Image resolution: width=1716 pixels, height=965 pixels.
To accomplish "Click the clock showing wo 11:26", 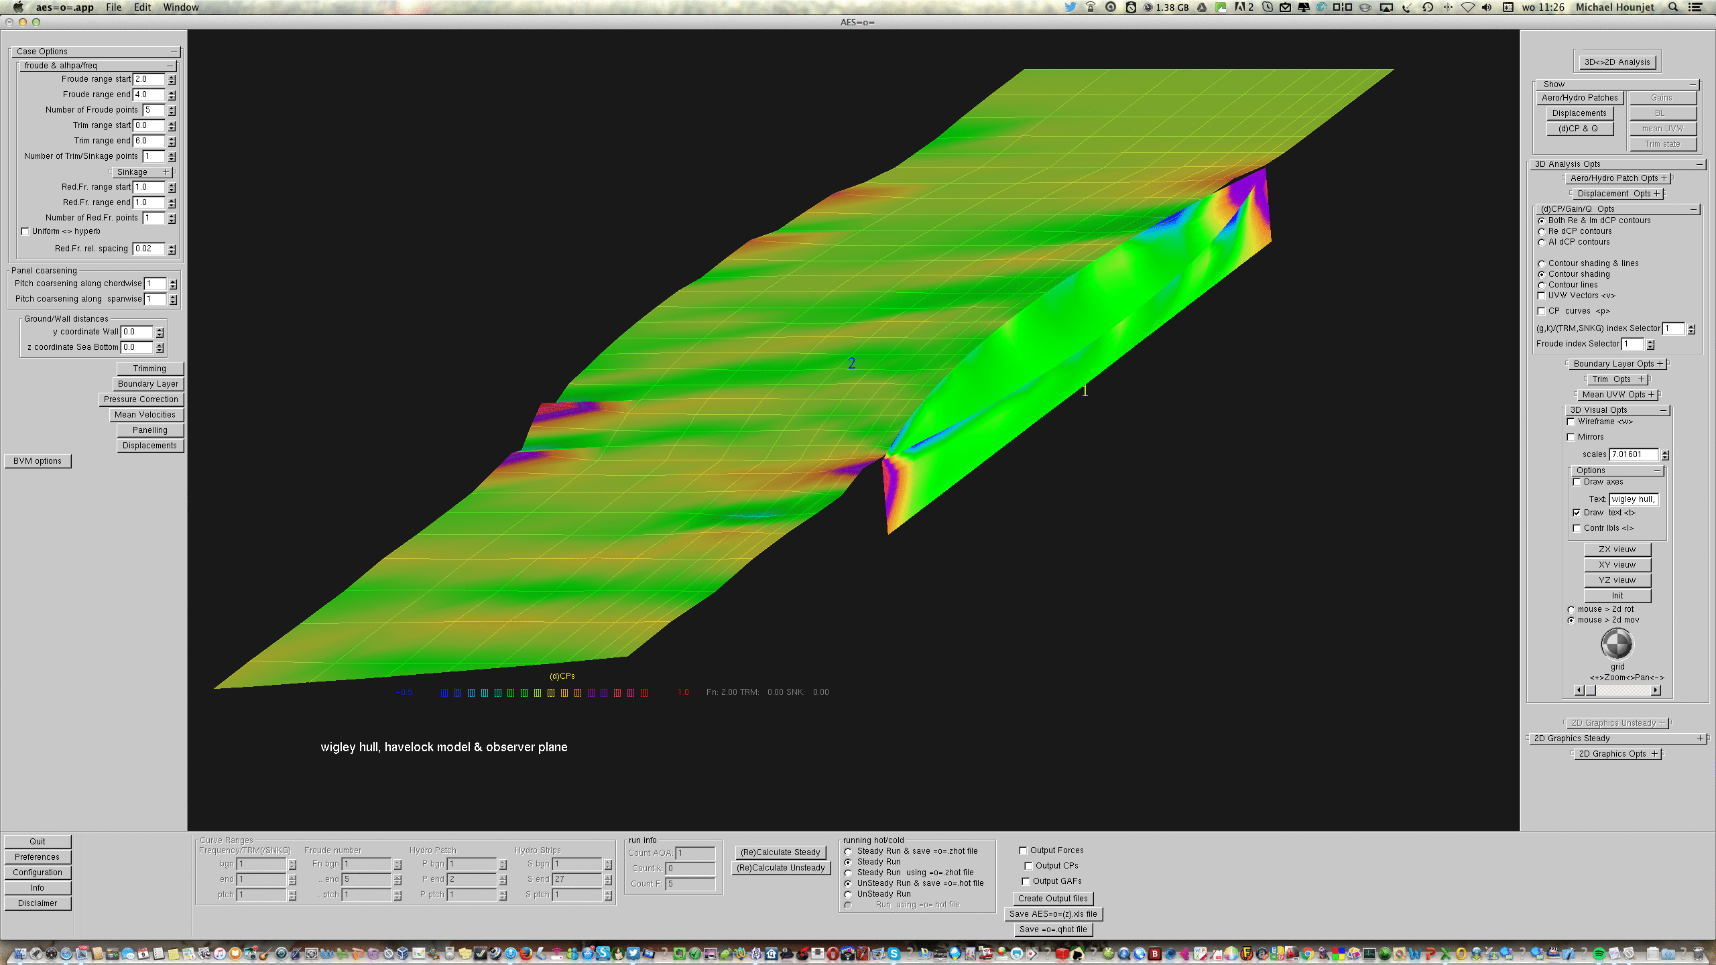I will pyautogui.click(x=1543, y=7).
